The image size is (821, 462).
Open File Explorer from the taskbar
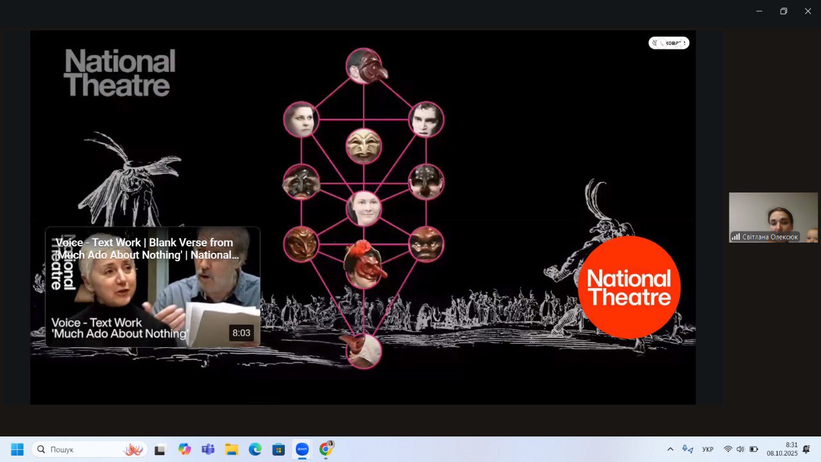click(x=232, y=449)
